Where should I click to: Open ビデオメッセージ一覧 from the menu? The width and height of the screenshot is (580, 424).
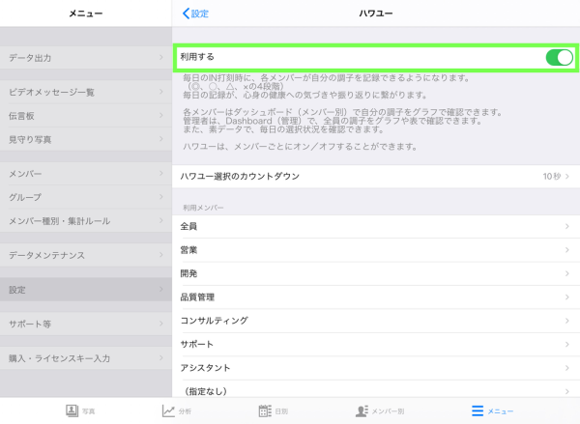tap(86, 93)
